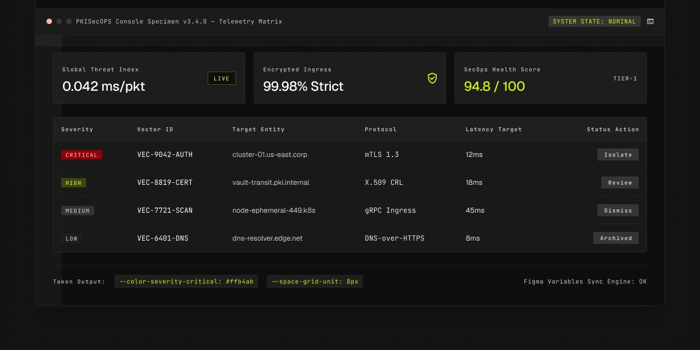This screenshot has height=350, width=700.
Task: Click the shield check icon on Encrypted Ingress
Action: pyautogui.click(x=432, y=78)
